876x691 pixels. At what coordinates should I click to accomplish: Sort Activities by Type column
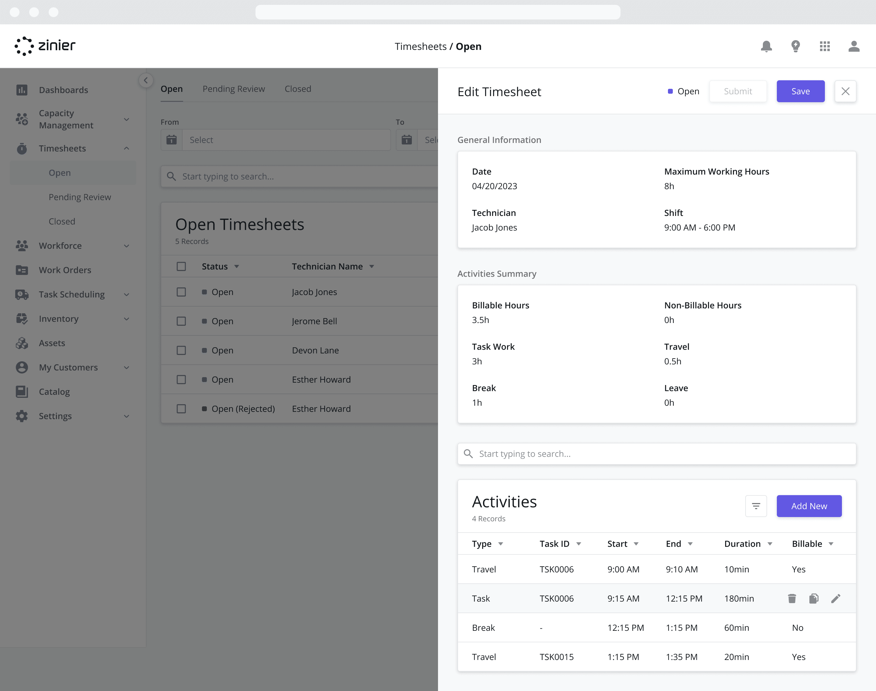click(x=501, y=544)
